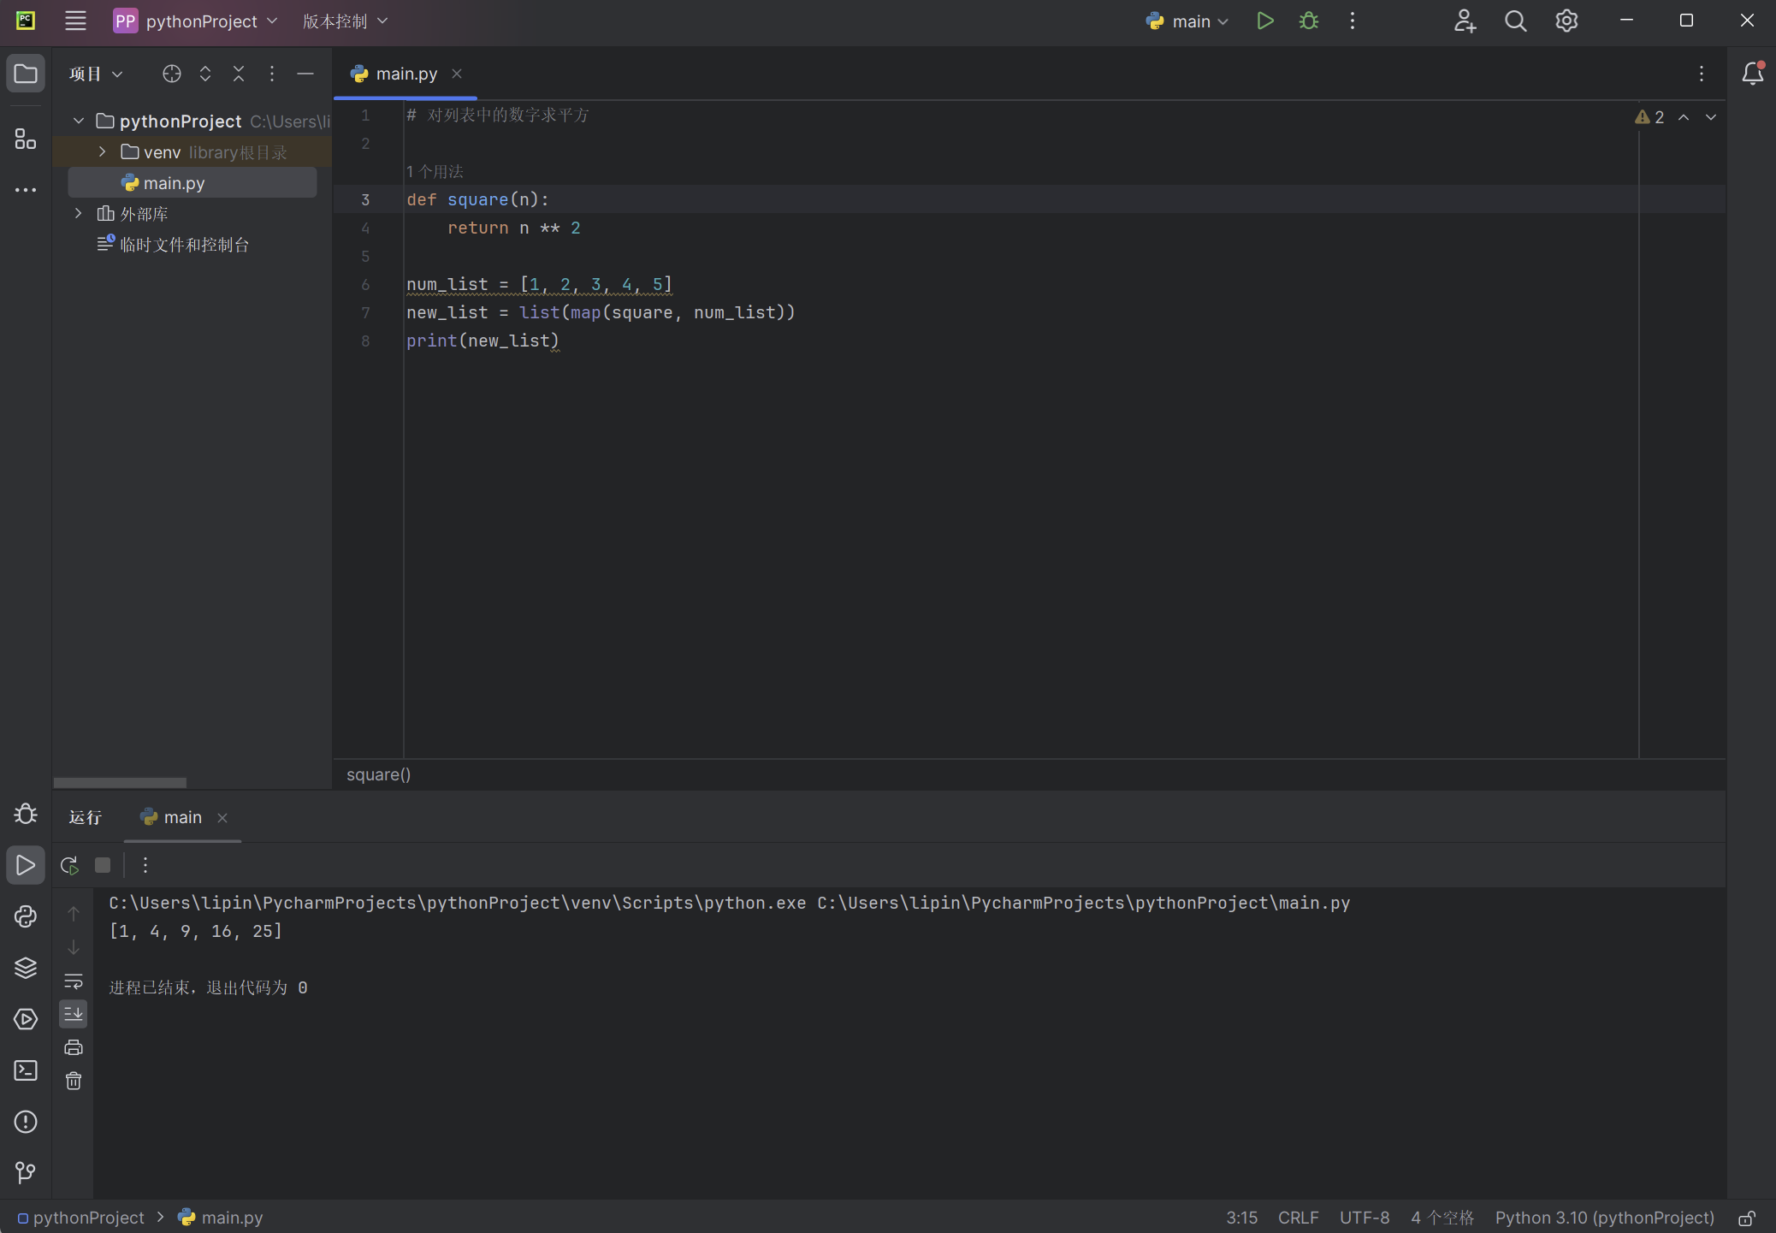Open Python Packages tool window

(x=26, y=968)
